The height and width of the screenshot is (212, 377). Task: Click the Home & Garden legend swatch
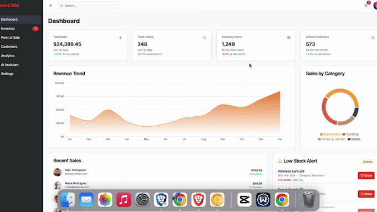click(x=319, y=139)
